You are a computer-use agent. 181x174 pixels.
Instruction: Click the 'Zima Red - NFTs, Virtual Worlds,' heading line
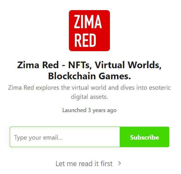89,65
